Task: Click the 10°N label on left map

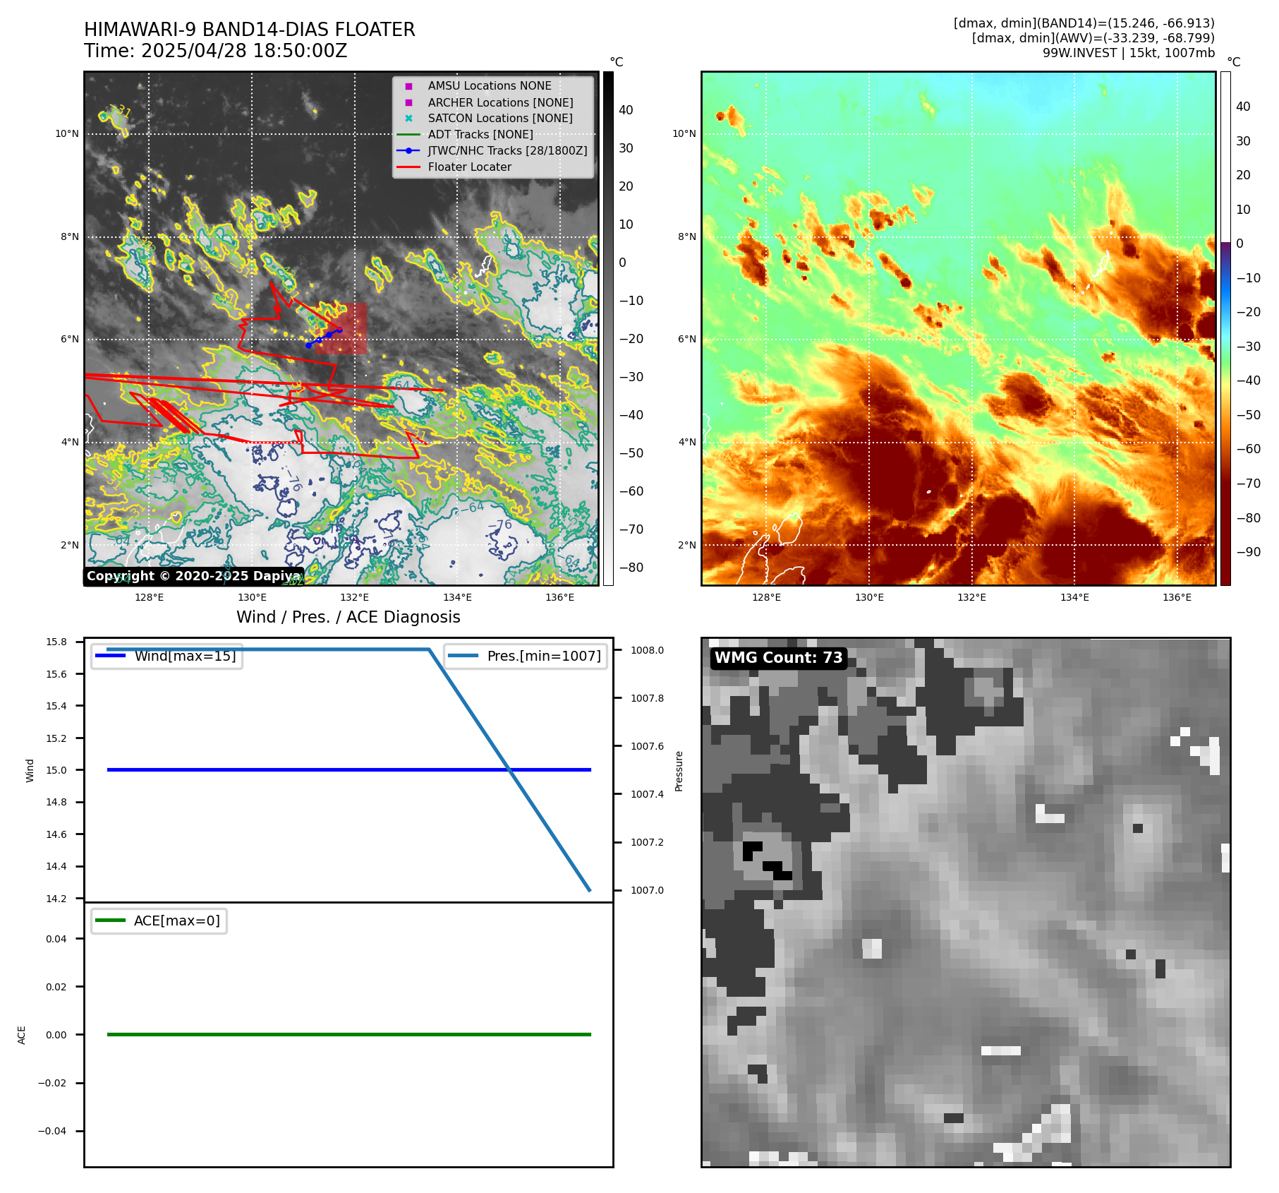Action: pos(68,133)
